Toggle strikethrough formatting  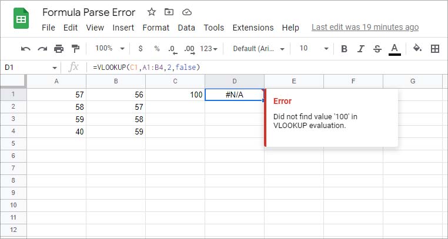377,49
